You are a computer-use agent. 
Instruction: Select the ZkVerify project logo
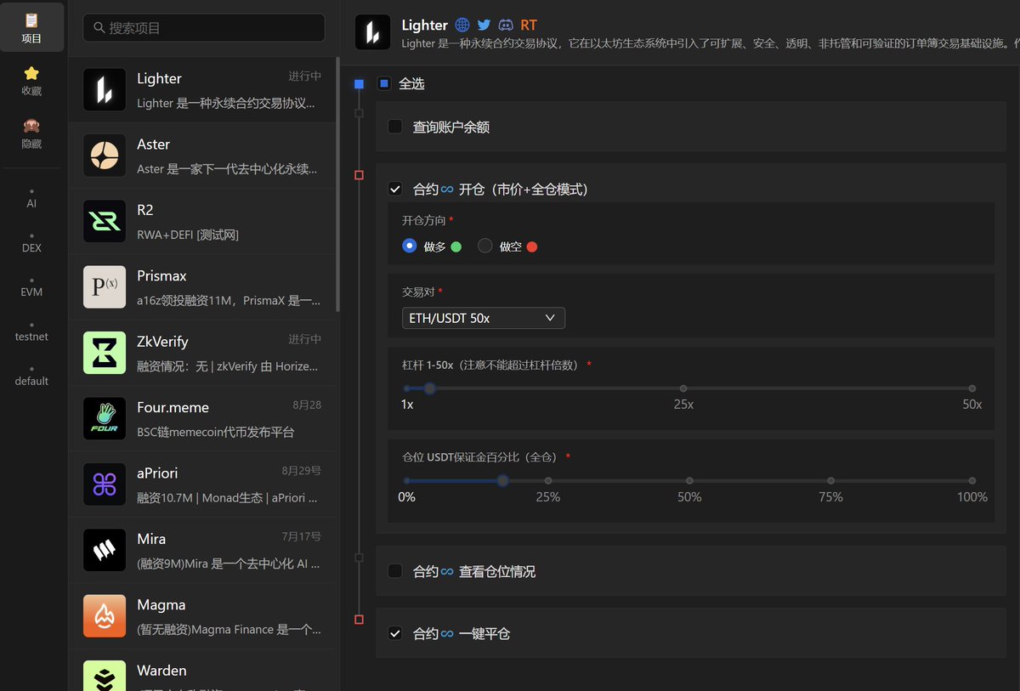[105, 353]
